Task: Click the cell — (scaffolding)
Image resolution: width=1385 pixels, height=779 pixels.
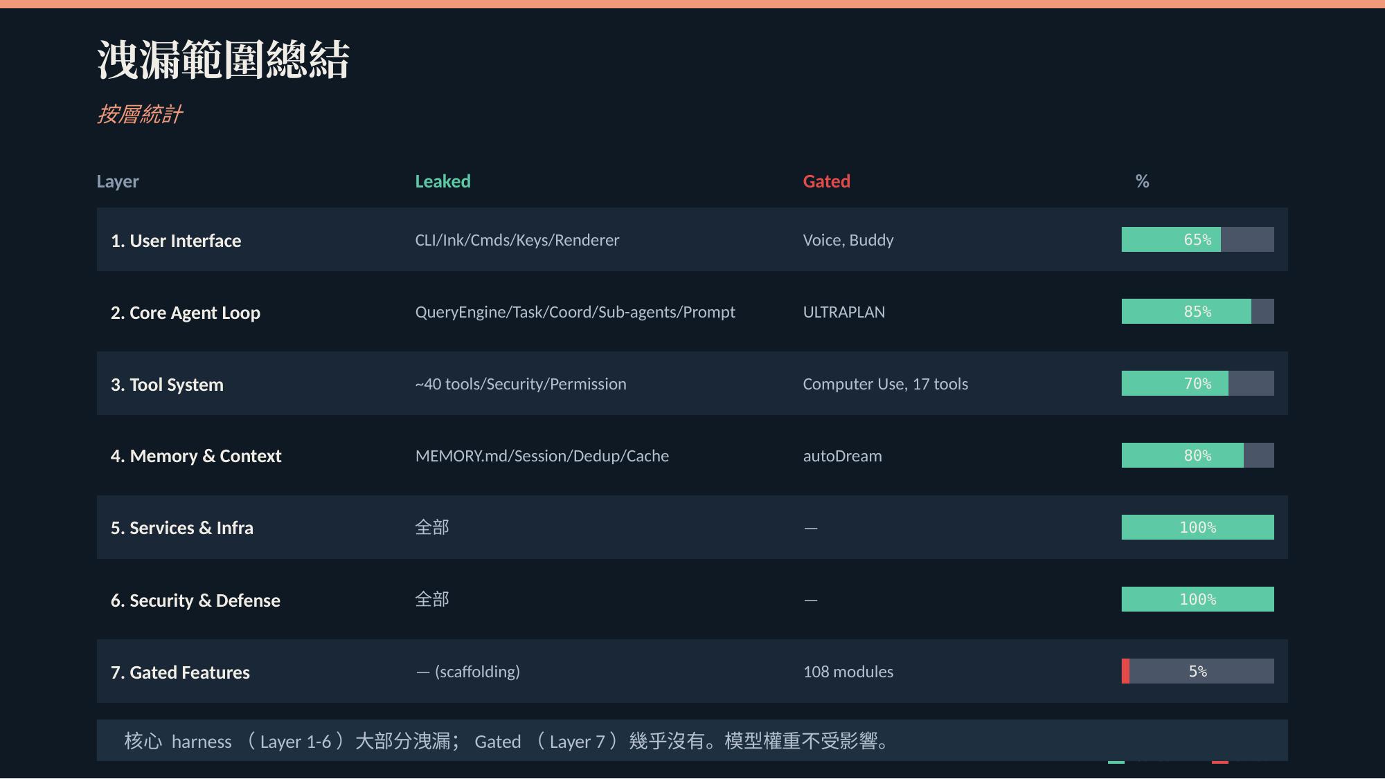Action: tap(467, 672)
